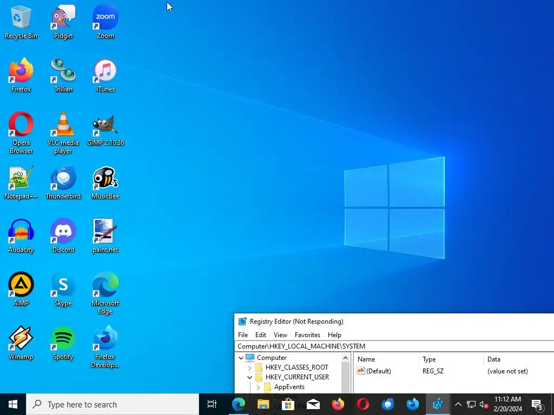Image resolution: width=554 pixels, height=415 pixels.
Task: Select the AIMP desktop shortcut
Action: [21, 290]
